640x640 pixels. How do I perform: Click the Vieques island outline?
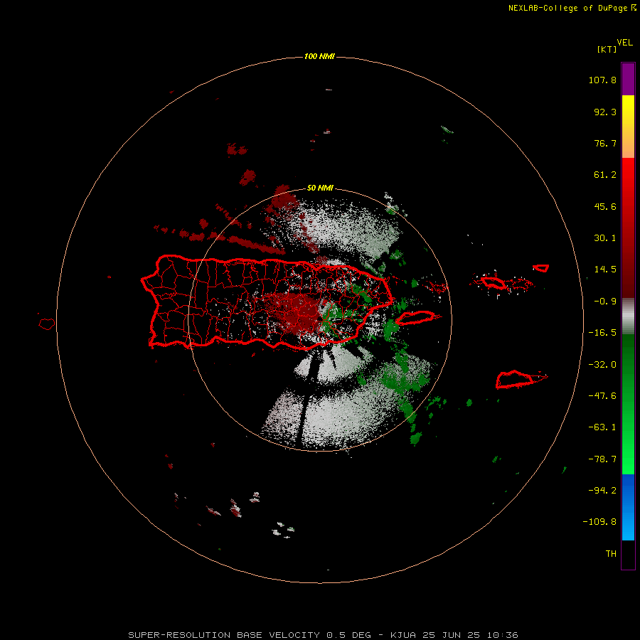click(x=416, y=318)
